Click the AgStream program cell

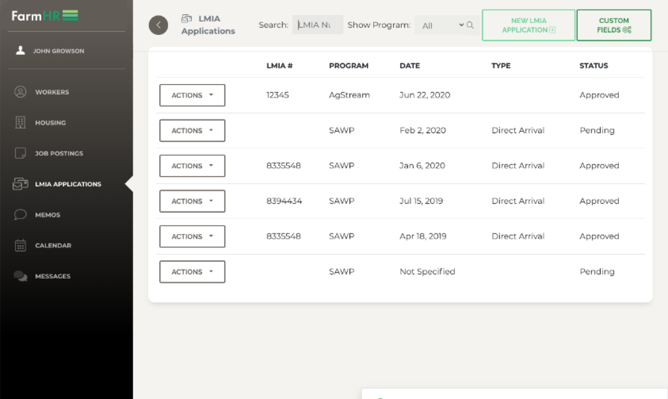349,95
